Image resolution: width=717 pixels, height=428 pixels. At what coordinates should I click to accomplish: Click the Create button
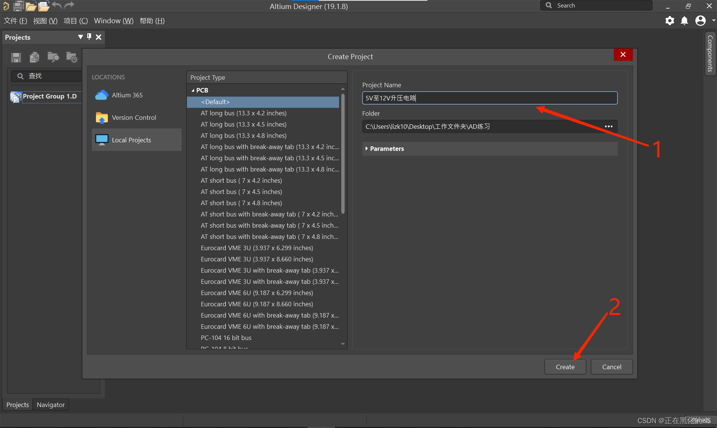click(565, 367)
